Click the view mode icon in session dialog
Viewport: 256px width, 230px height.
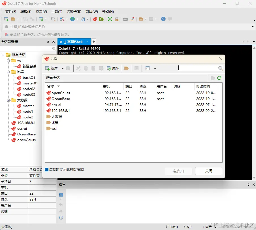(x=148, y=68)
